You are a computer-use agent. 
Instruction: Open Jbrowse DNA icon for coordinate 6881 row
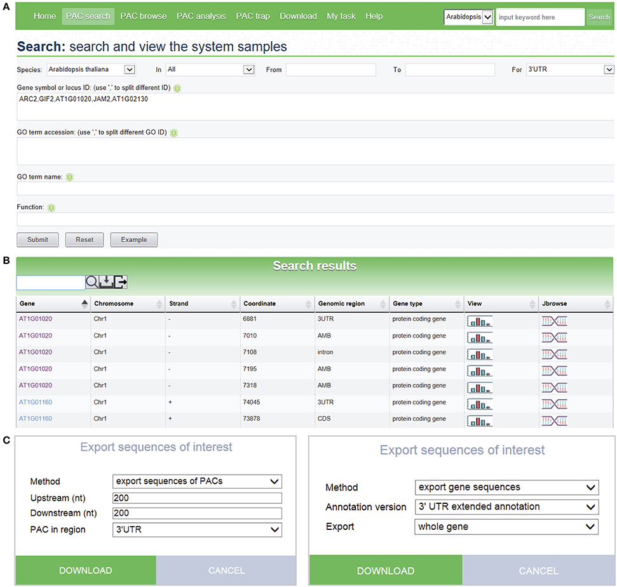pyautogui.click(x=555, y=321)
